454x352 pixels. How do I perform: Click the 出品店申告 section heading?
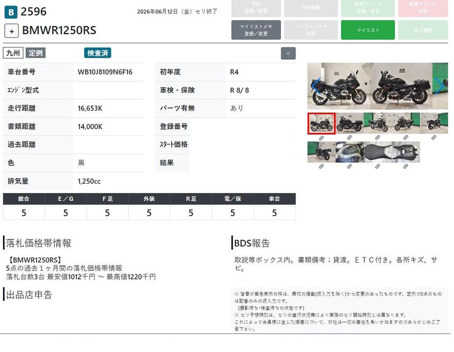click(29, 294)
